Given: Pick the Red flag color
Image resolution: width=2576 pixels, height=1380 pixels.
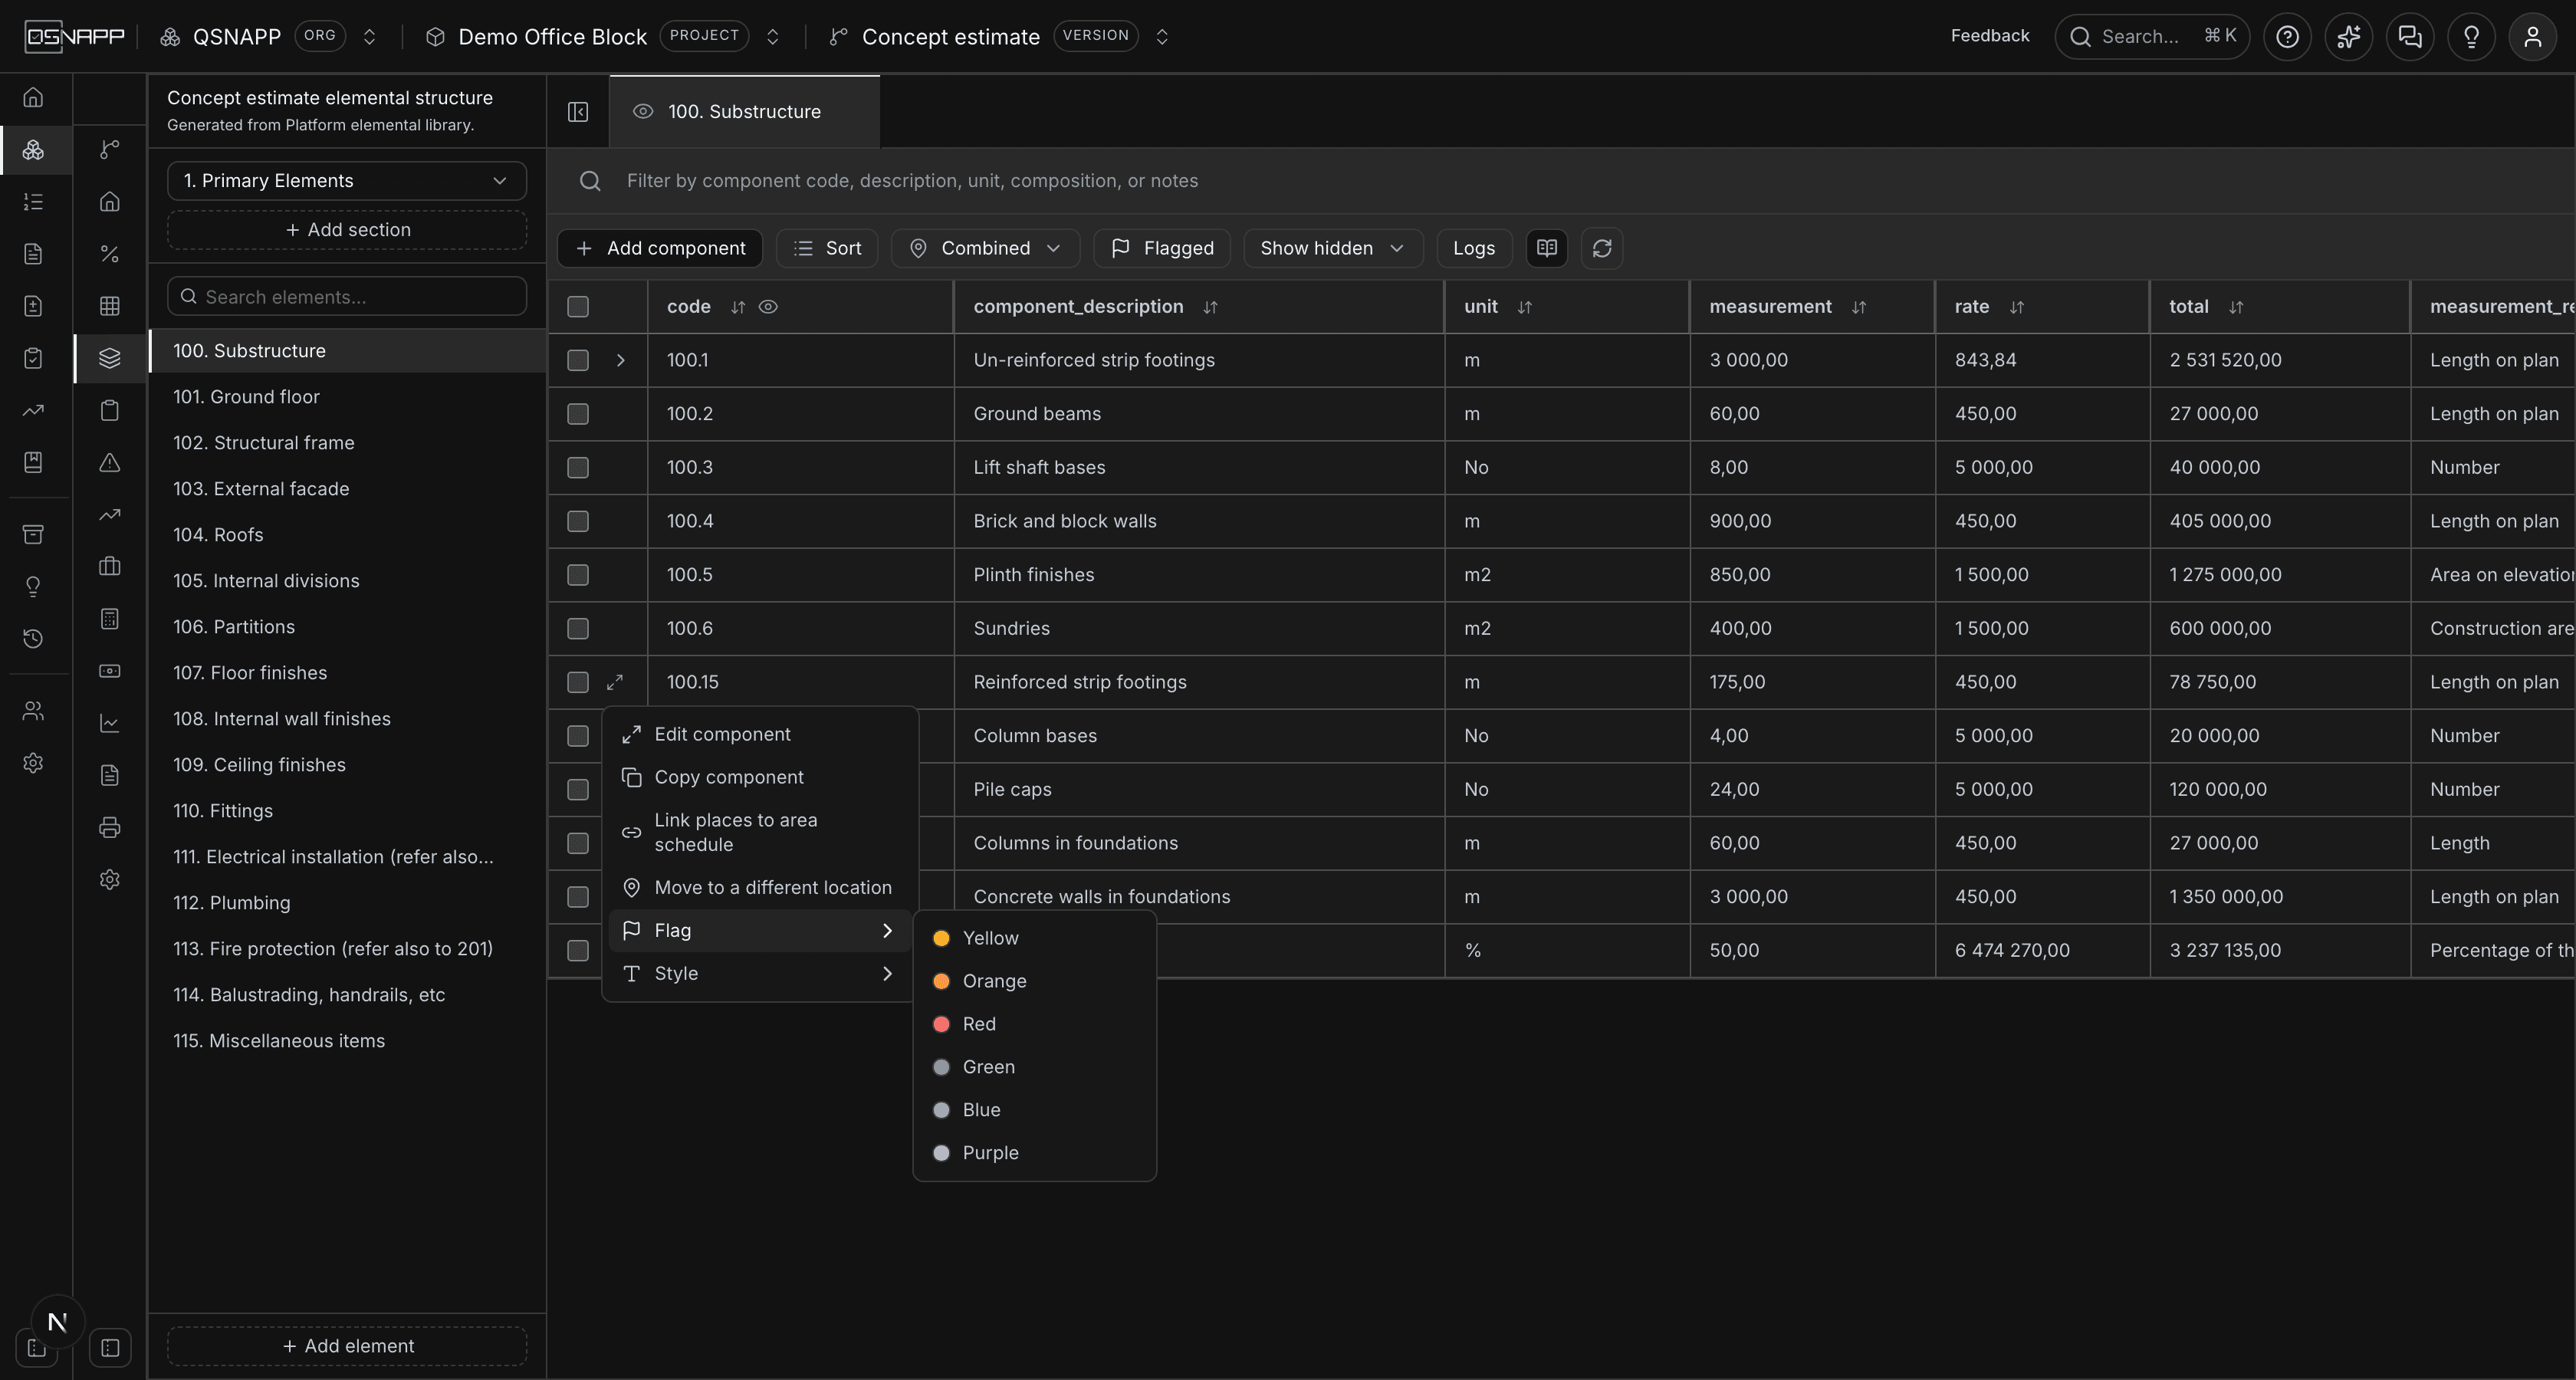Looking at the screenshot, I should [1034, 1024].
